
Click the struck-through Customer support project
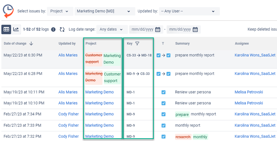click(94, 59)
